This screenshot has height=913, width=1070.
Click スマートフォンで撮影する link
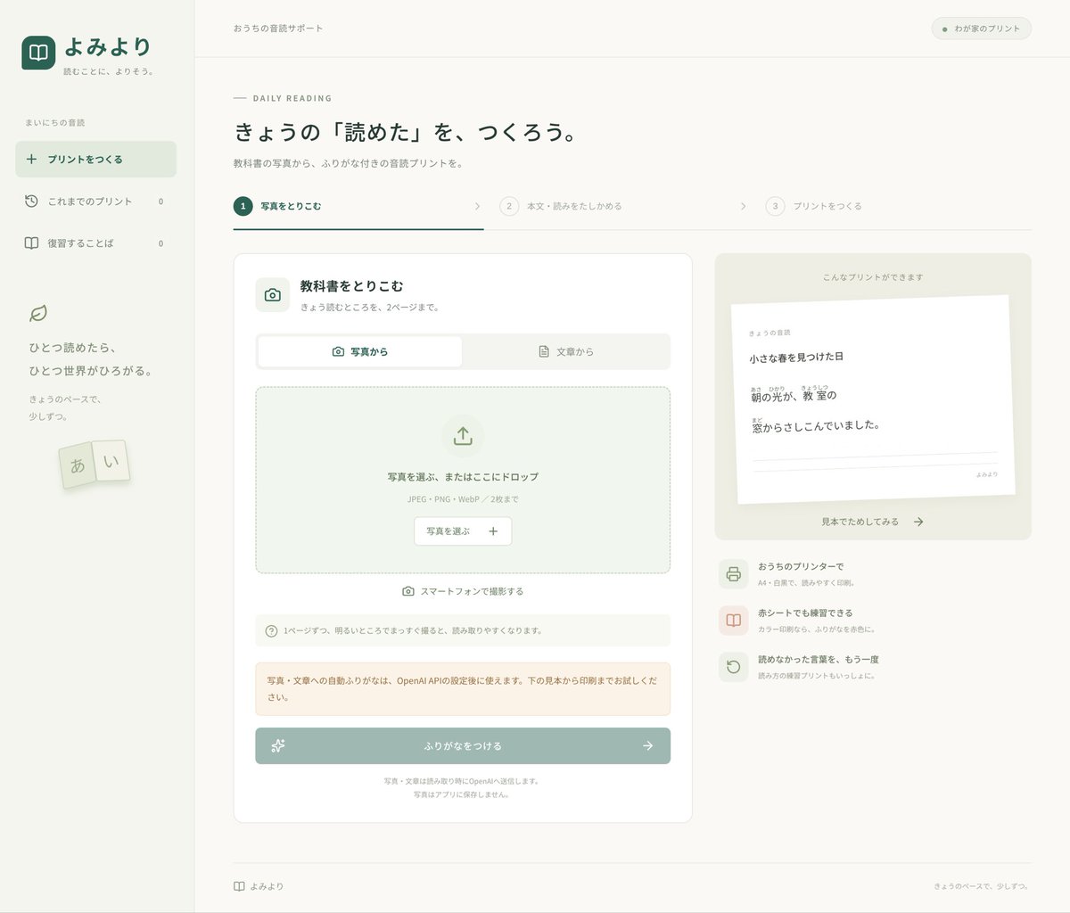[463, 591]
